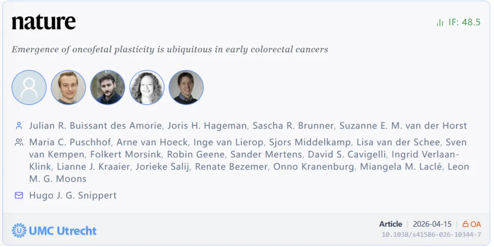This screenshot has height=247, width=494.
Task: Click the IF: 48.5 badge text
Action: click(464, 22)
